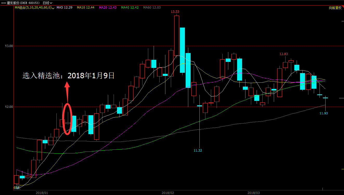Viewport: 344px width, 195px height.
Task: Click the 2018/01 date axis label
Action: click(42, 193)
